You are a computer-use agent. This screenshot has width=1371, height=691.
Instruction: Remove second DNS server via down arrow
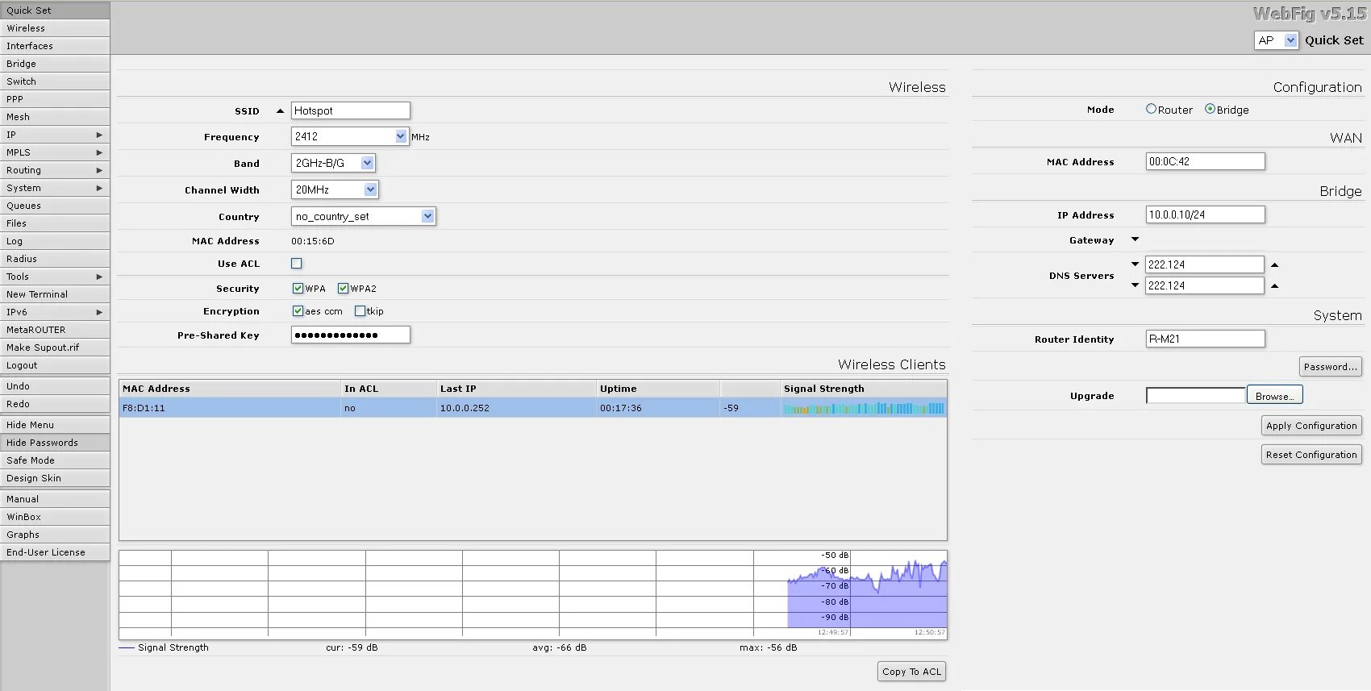1135,285
